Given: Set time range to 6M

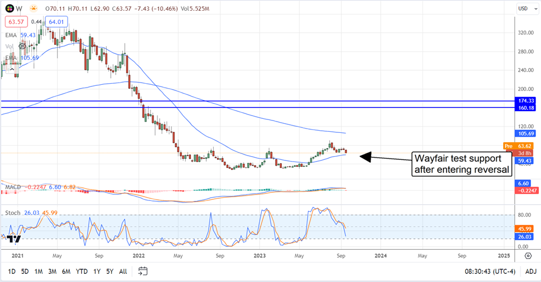Looking at the screenshot, I should click(66, 272).
